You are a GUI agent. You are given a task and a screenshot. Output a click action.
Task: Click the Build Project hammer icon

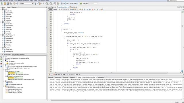tap(35, 3)
